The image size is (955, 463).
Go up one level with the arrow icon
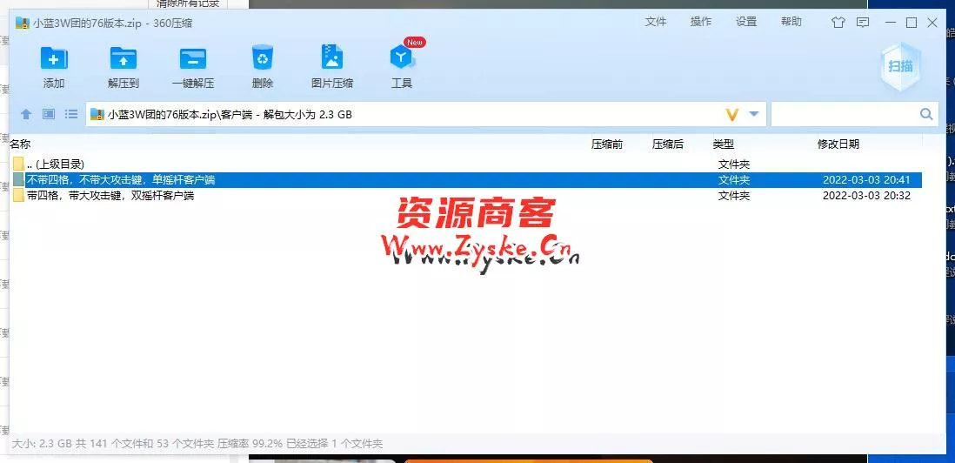[x=26, y=114]
